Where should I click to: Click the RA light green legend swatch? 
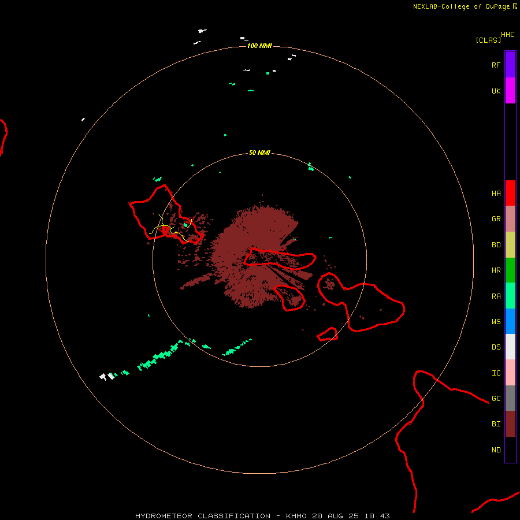point(510,296)
